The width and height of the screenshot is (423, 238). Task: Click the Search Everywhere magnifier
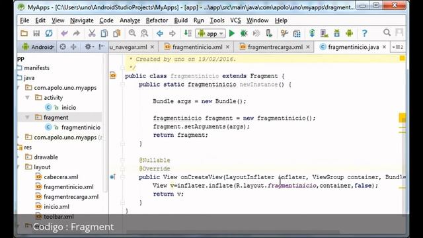pos(387,32)
